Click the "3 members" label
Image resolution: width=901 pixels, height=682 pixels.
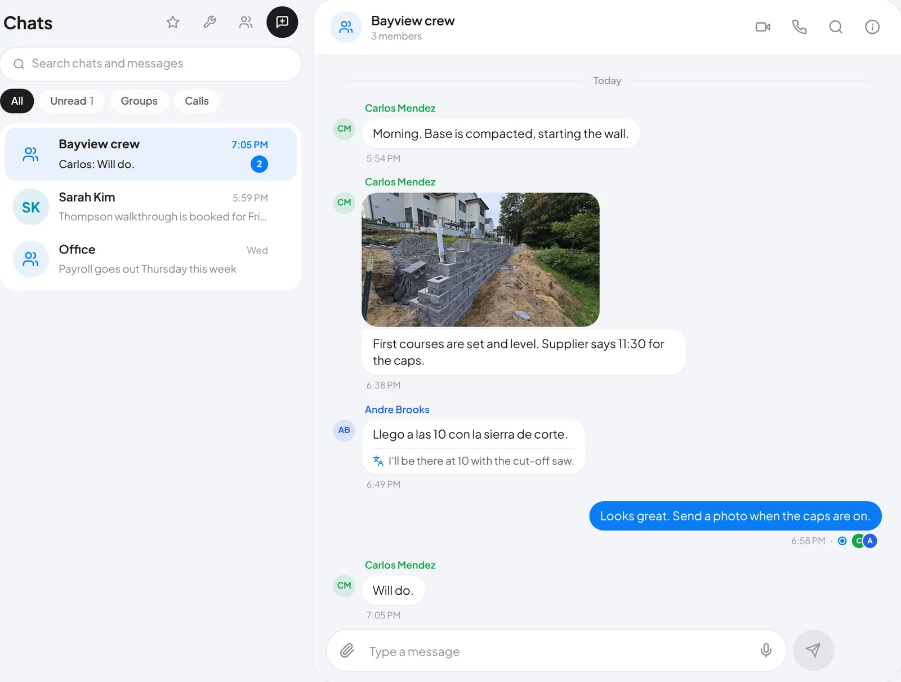pyautogui.click(x=396, y=36)
